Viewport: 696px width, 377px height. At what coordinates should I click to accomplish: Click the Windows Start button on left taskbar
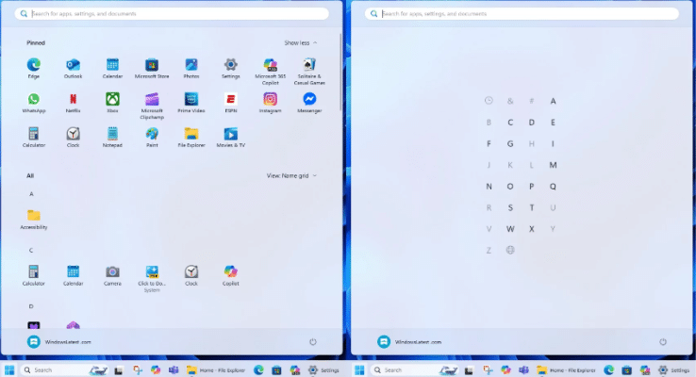(x=9, y=369)
